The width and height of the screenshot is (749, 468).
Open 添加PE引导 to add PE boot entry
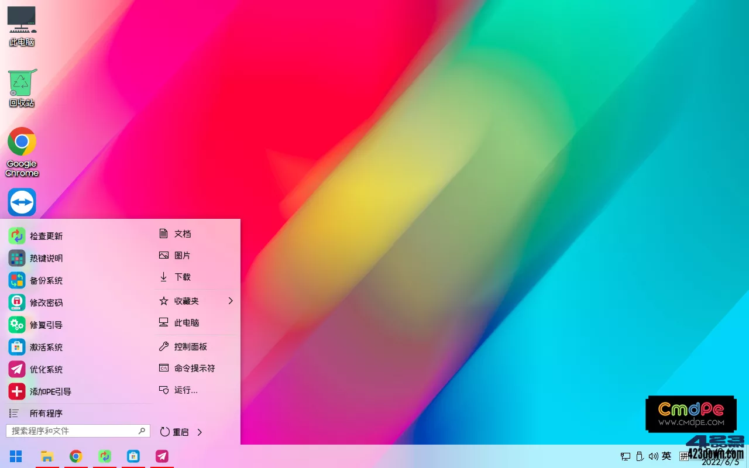click(50, 391)
